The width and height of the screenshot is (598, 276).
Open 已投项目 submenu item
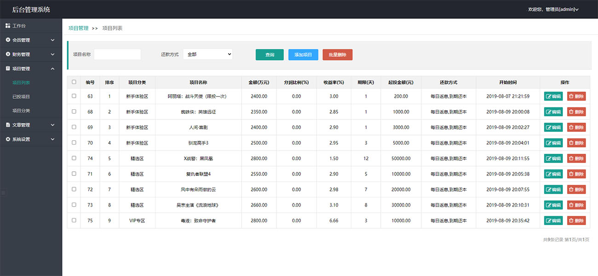[21, 97]
